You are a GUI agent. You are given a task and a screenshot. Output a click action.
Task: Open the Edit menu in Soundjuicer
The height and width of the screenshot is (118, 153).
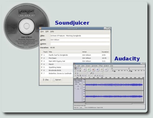47,31
